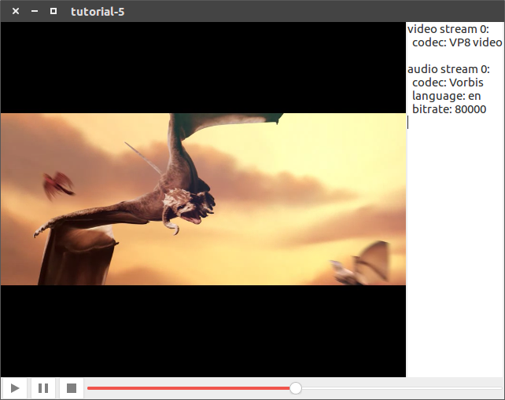Minimize the tutorial-5 window
Image resolution: width=505 pixels, height=400 pixels.
[x=35, y=11]
